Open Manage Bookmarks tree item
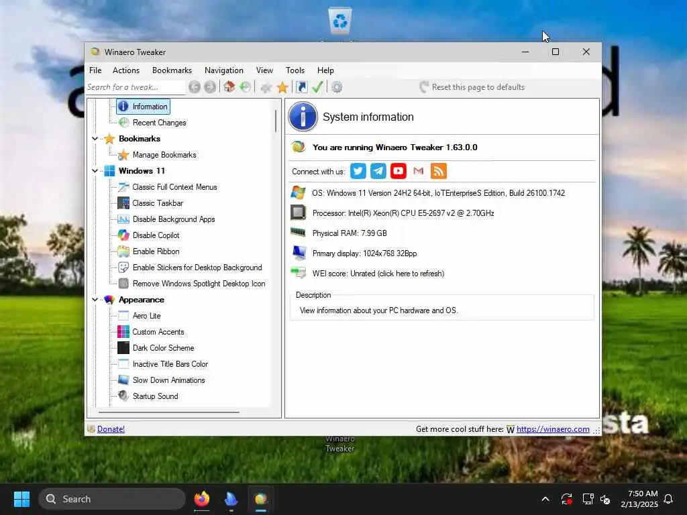This screenshot has height=515, width=687. tap(164, 155)
